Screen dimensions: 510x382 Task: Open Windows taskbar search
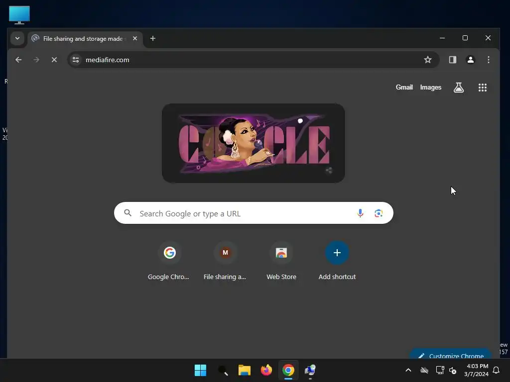[x=223, y=370]
